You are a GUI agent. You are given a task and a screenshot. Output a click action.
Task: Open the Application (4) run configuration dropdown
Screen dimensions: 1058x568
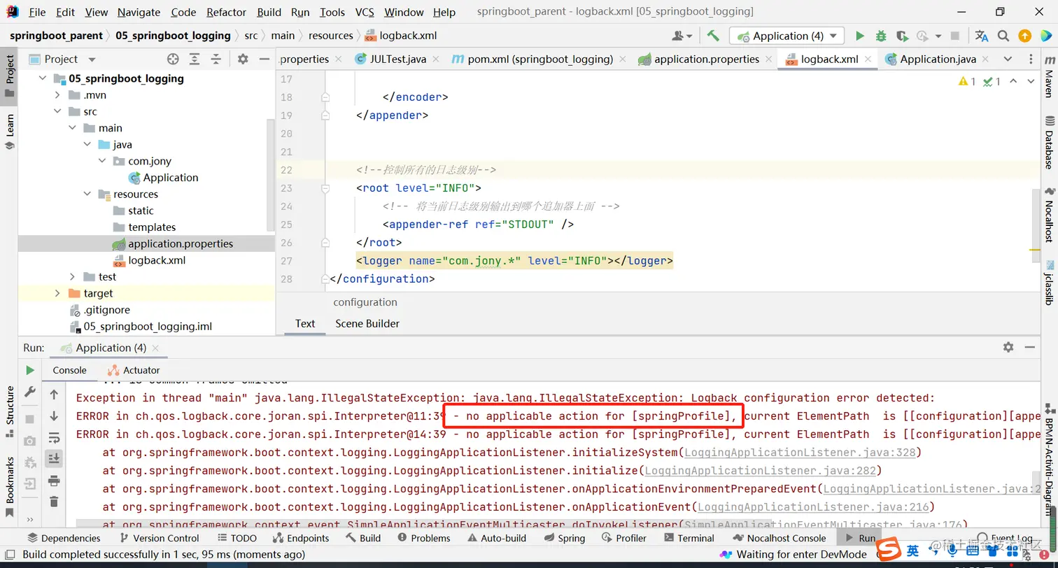pos(787,36)
